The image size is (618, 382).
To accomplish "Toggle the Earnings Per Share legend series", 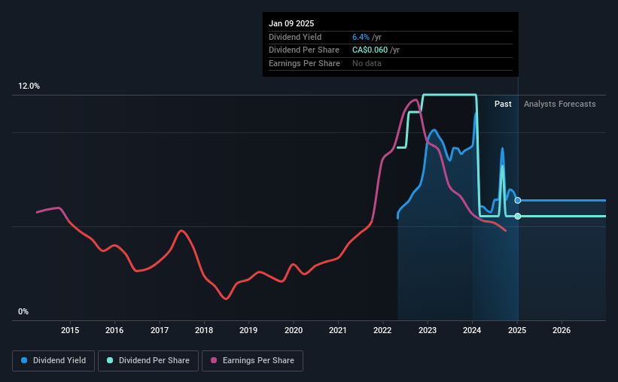I will click(252, 361).
